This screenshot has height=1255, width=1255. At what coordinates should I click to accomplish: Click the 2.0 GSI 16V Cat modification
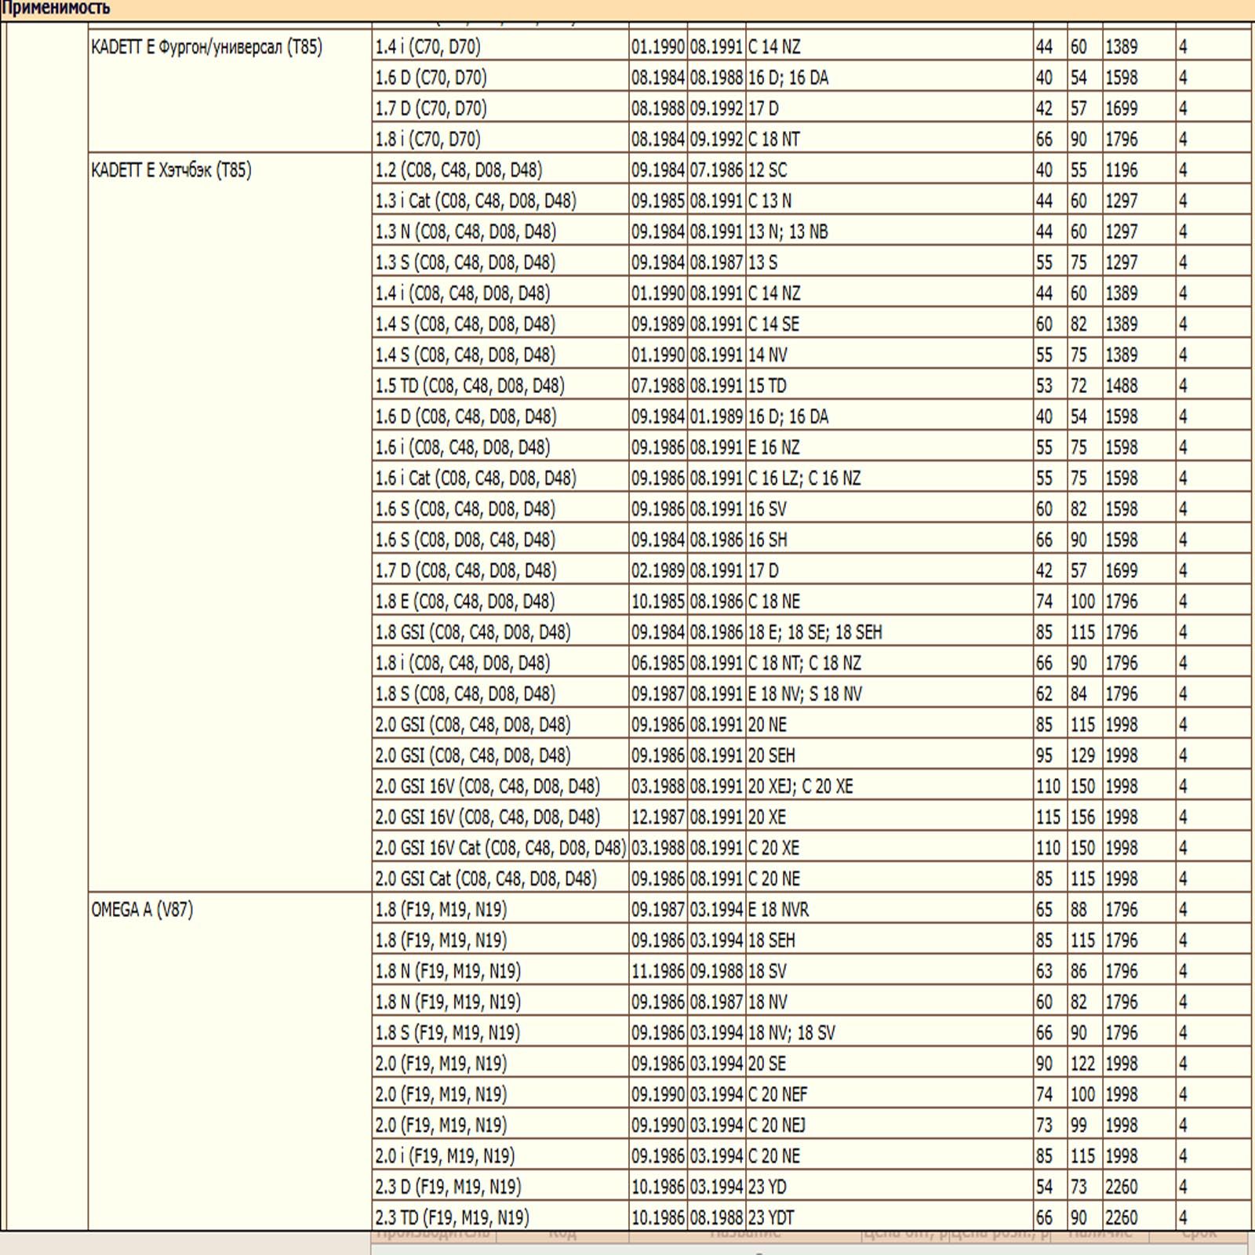tap(500, 848)
